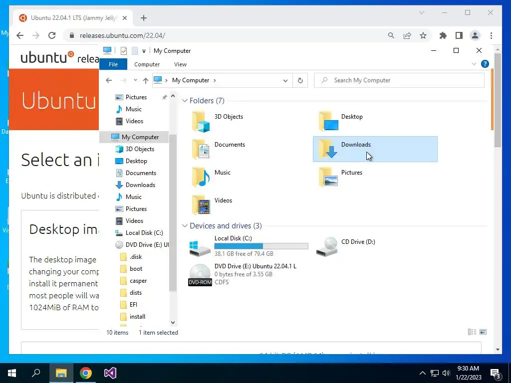Click the New folder quick access toolbar icon
This screenshot has width=511, height=383.
point(135,51)
